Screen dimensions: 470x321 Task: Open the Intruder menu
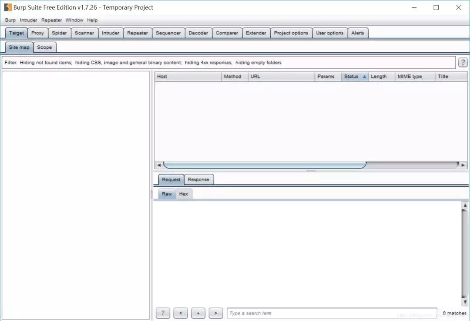point(28,20)
